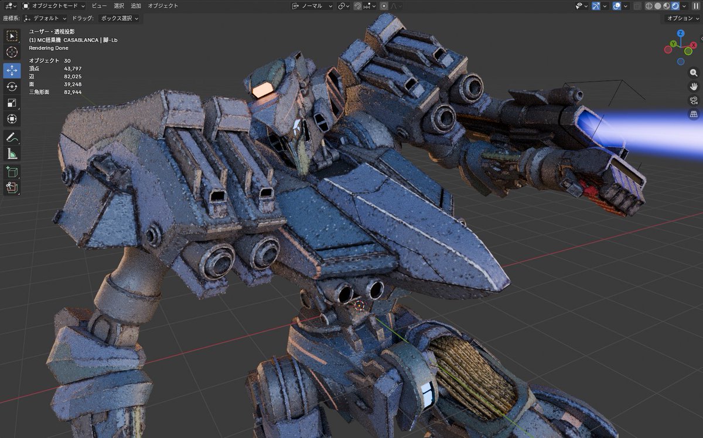Toggle X-ray mode
The image size is (703, 438).
tap(637, 5)
